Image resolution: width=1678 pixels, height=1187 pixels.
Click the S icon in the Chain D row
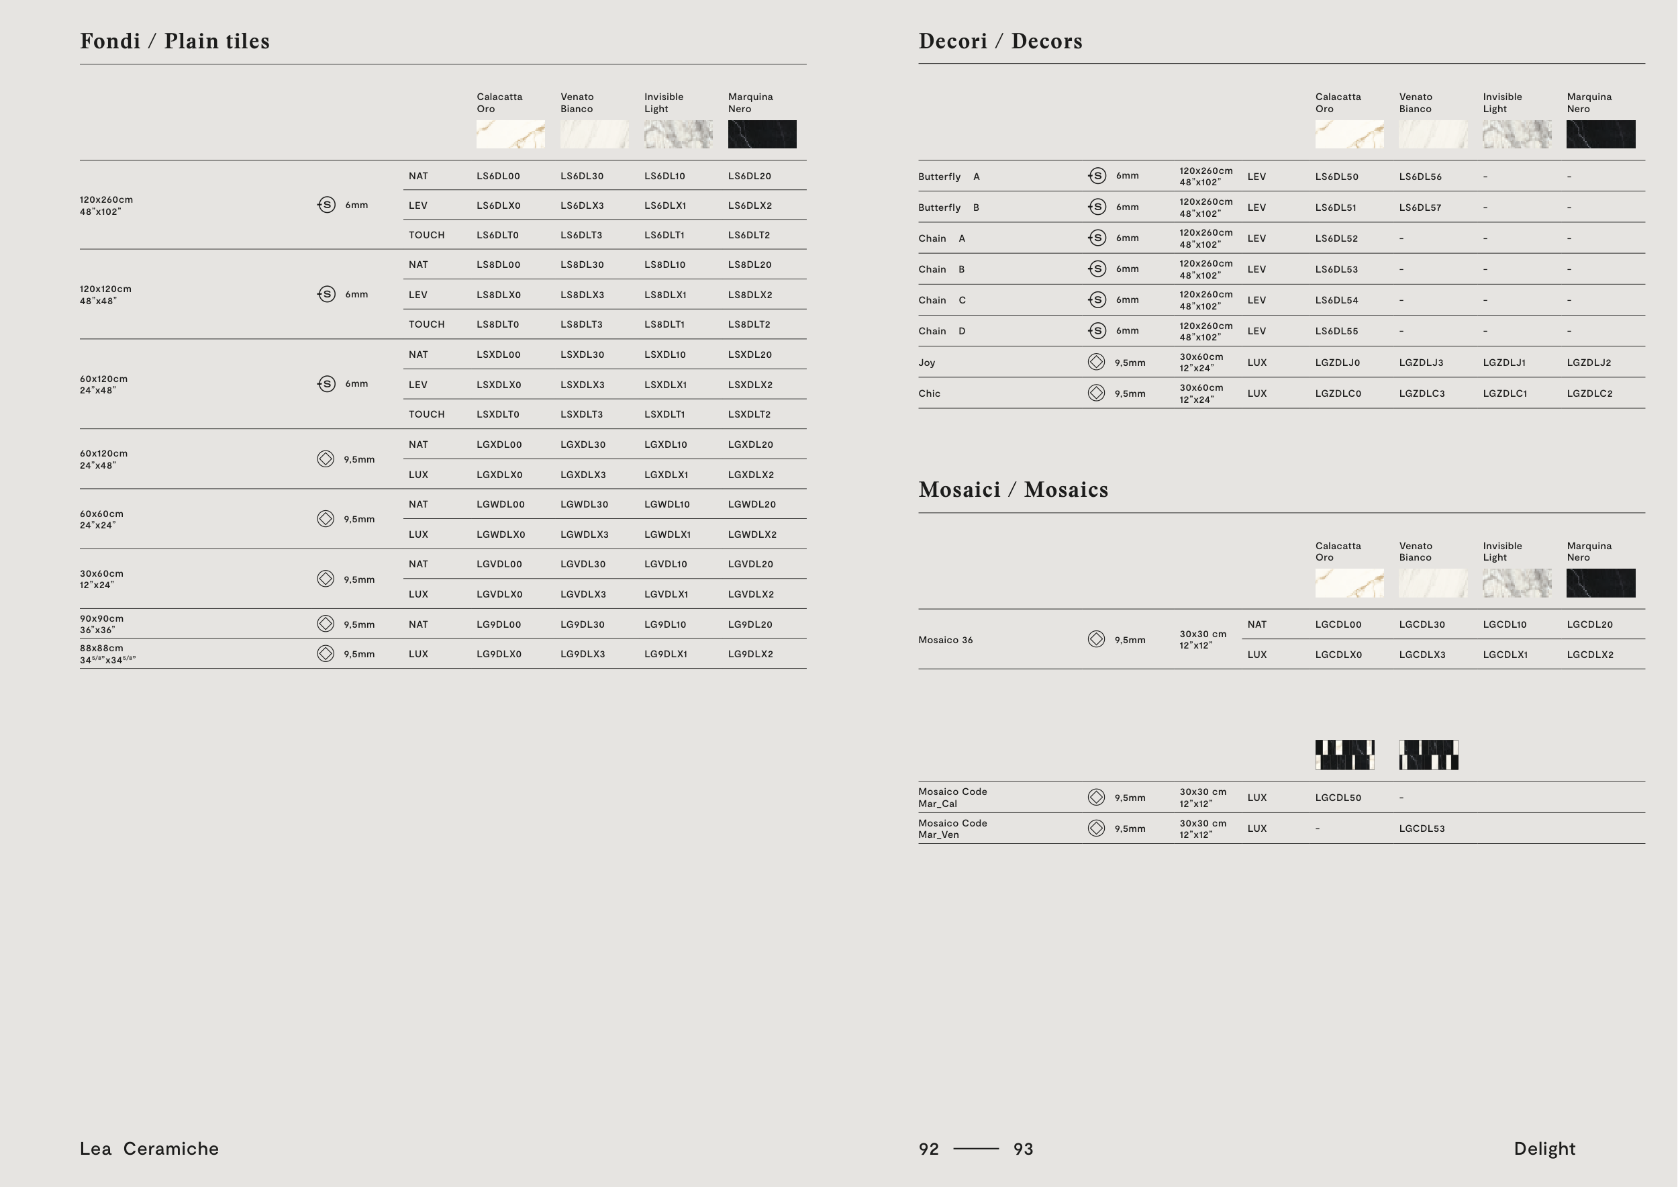click(x=1097, y=330)
